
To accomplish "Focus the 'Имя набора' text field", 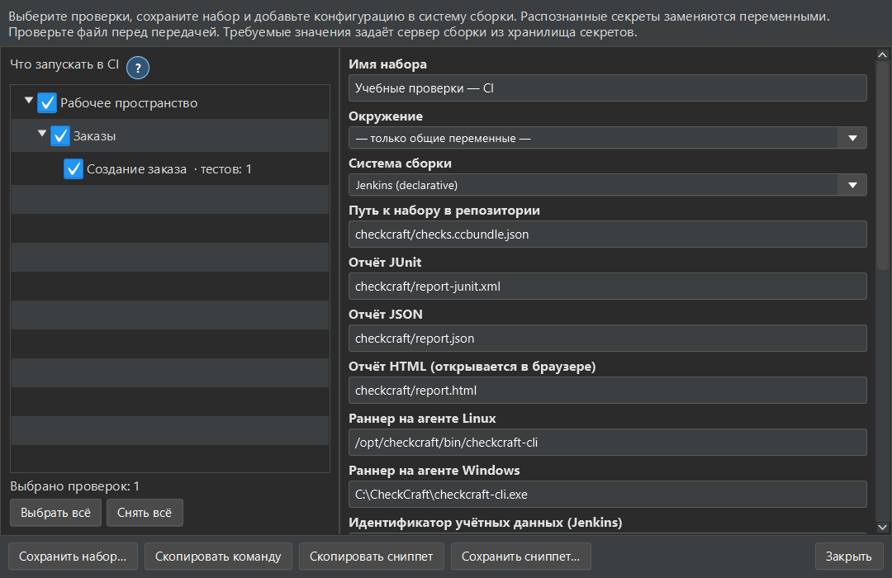I will pos(608,88).
